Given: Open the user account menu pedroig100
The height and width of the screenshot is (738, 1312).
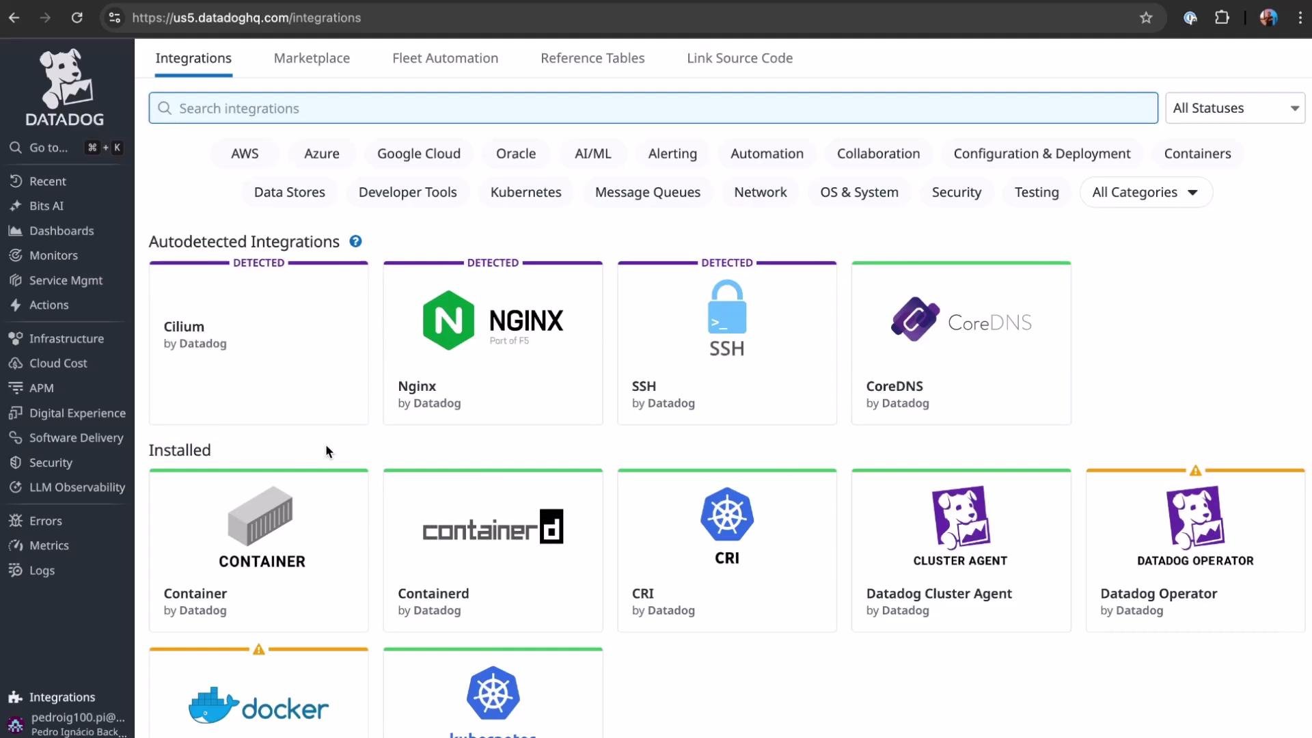Looking at the screenshot, I should (x=66, y=724).
